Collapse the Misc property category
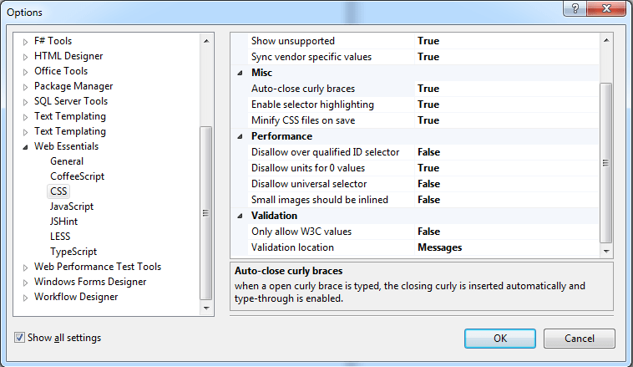633x367 pixels. point(240,73)
